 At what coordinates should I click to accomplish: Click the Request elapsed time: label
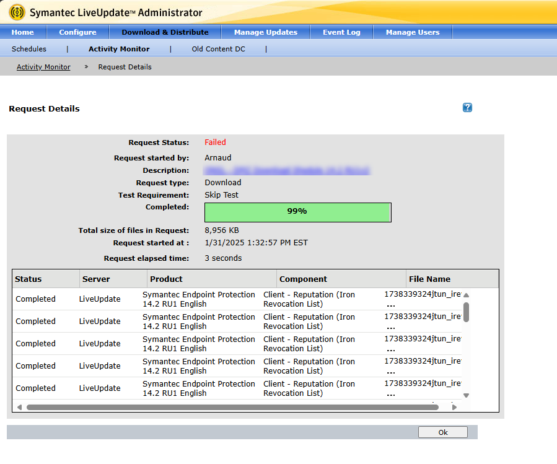146,258
